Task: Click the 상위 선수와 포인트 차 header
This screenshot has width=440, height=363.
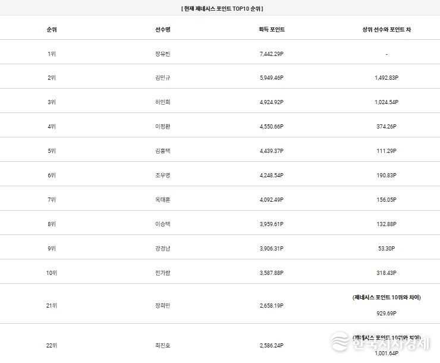Action: tap(386, 29)
